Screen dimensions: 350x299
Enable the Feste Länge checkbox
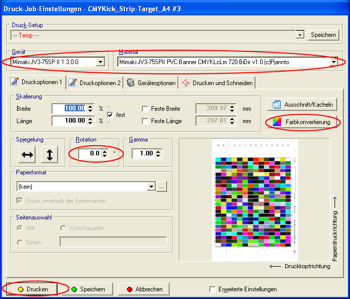pyautogui.click(x=145, y=121)
